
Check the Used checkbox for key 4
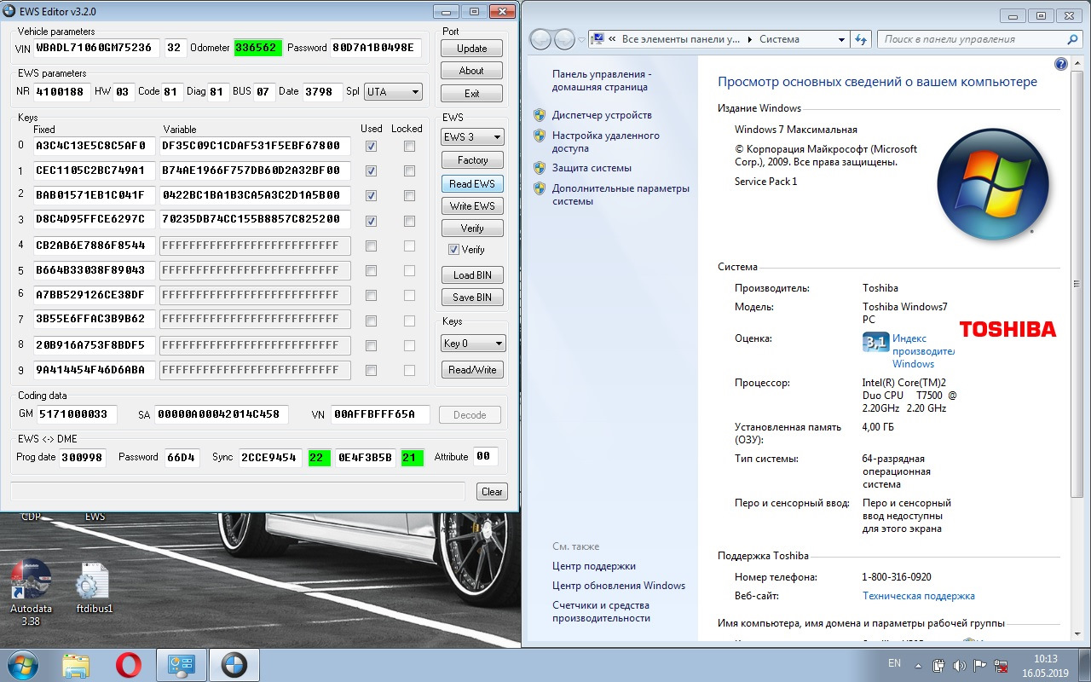371,246
